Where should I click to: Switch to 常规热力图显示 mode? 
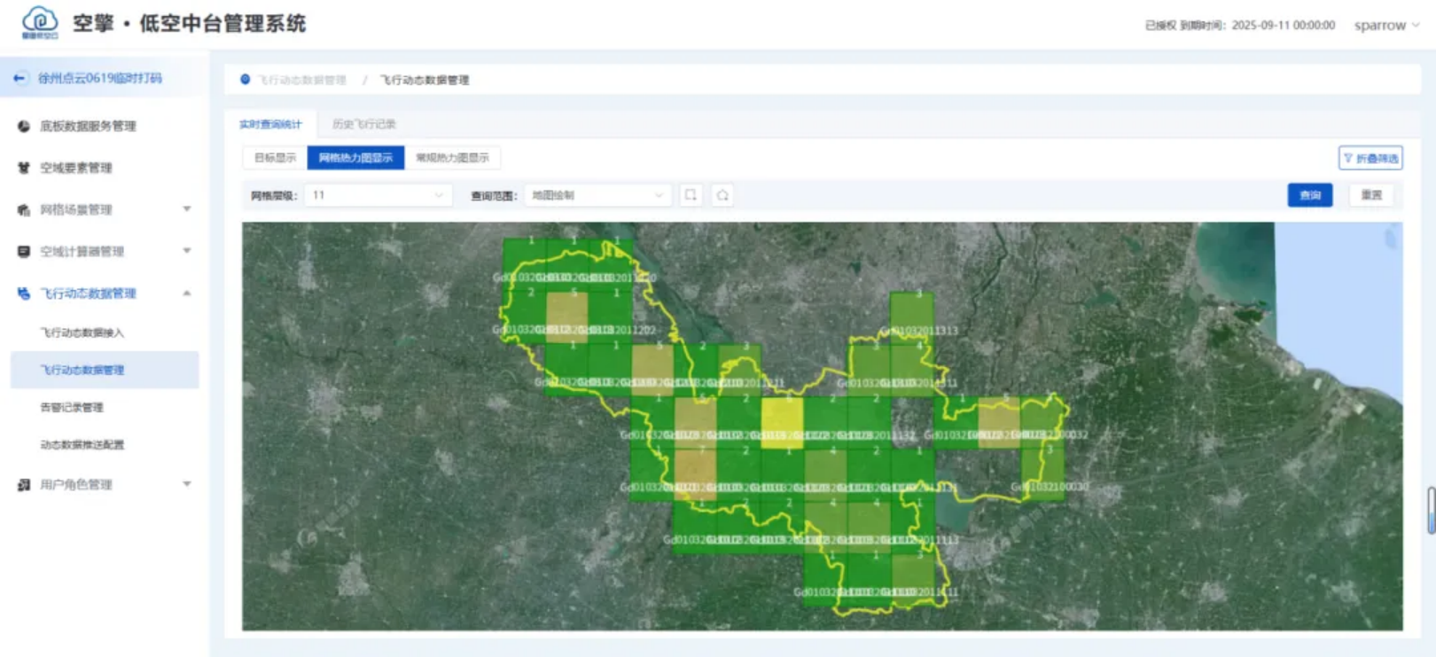[452, 158]
